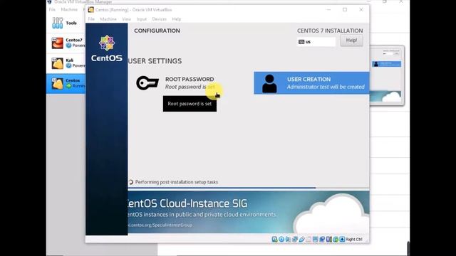
Task: Close the Centos VM window
Action: point(361,9)
